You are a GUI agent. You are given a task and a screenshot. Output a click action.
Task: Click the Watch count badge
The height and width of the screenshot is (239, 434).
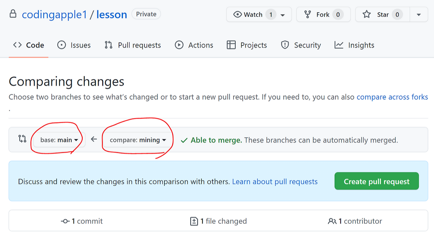[x=271, y=15]
